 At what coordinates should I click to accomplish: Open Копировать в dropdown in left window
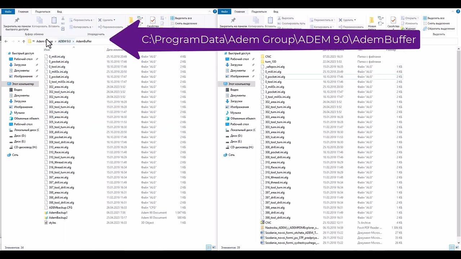click(x=81, y=27)
